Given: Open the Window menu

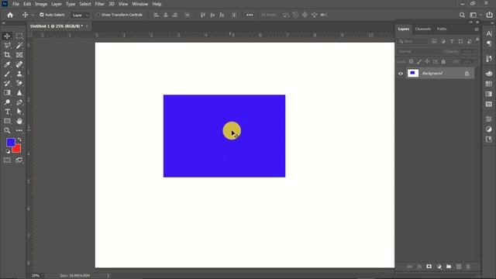Looking at the screenshot, I should [x=139, y=4].
